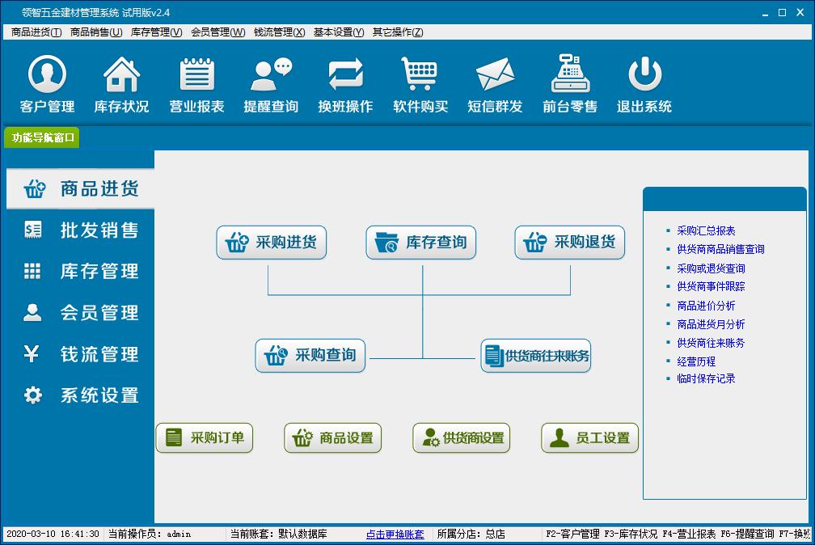
Task: Select 钱流管理 in the sidebar
Action: (81, 354)
